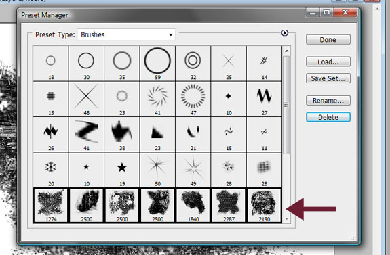Viewport: 390px width, 255px height.
Task: Pick the dashed ring brush sized 47
Action: 193,99
